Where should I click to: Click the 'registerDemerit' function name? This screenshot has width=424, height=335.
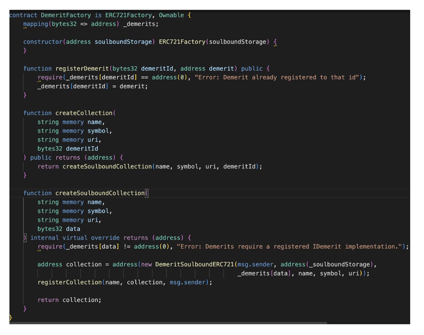pos(82,69)
